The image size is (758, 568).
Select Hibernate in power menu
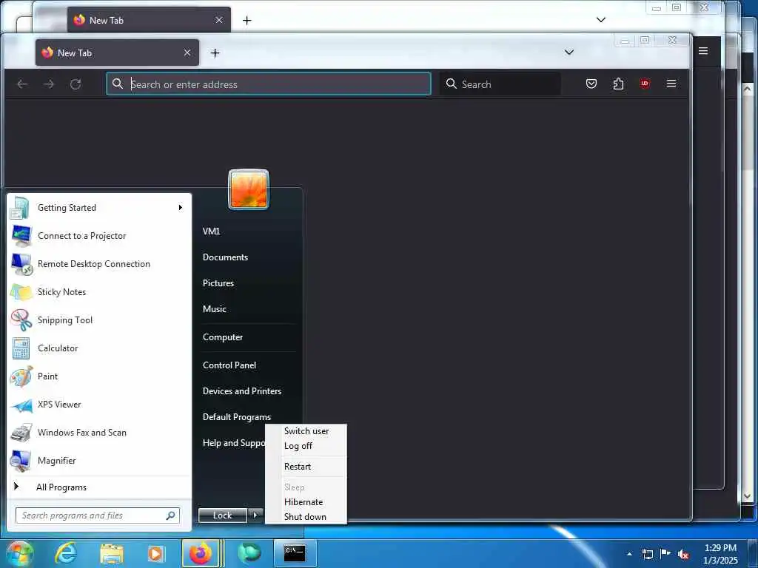303,502
